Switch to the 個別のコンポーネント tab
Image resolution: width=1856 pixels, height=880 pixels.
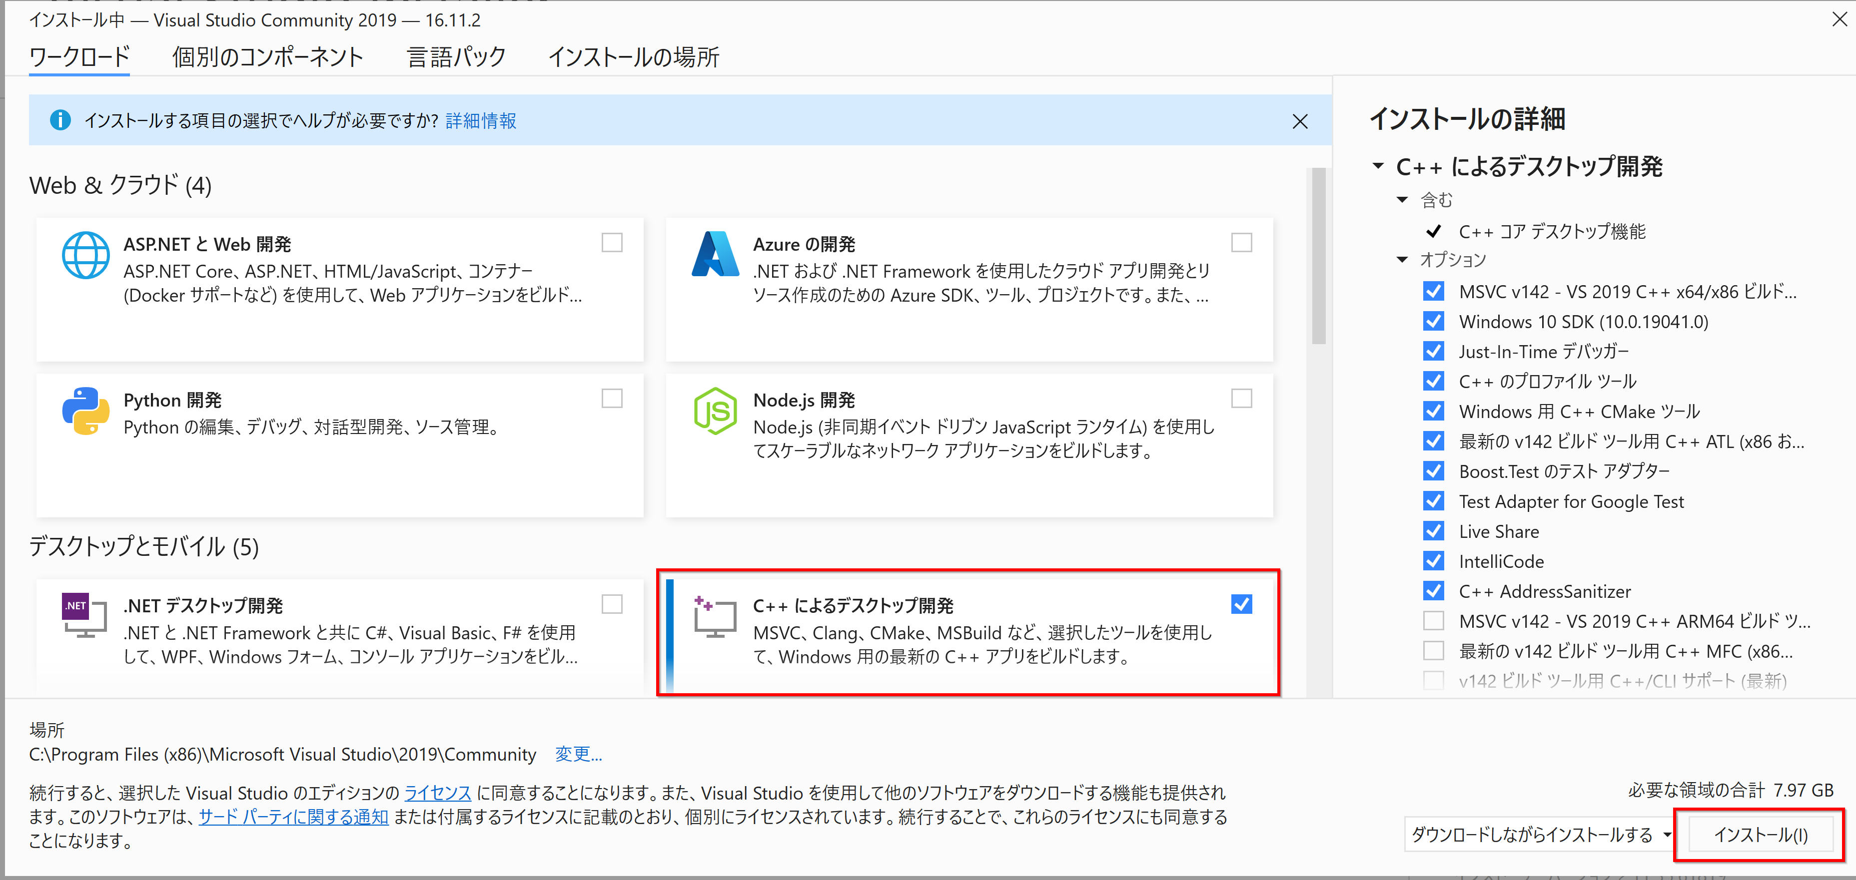pyautogui.click(x=268, y=57)
